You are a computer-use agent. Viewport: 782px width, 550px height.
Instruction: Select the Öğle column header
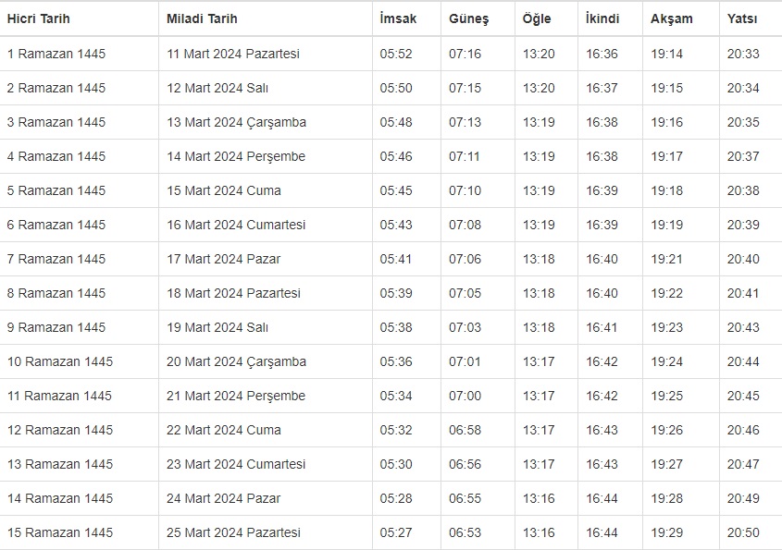click(x=537, y=18)
